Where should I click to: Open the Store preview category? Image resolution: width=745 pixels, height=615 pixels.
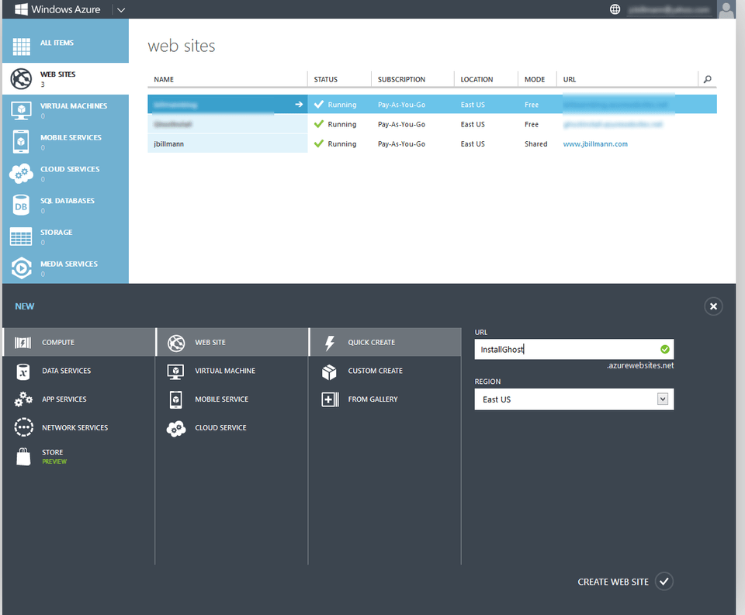(79, 456)
